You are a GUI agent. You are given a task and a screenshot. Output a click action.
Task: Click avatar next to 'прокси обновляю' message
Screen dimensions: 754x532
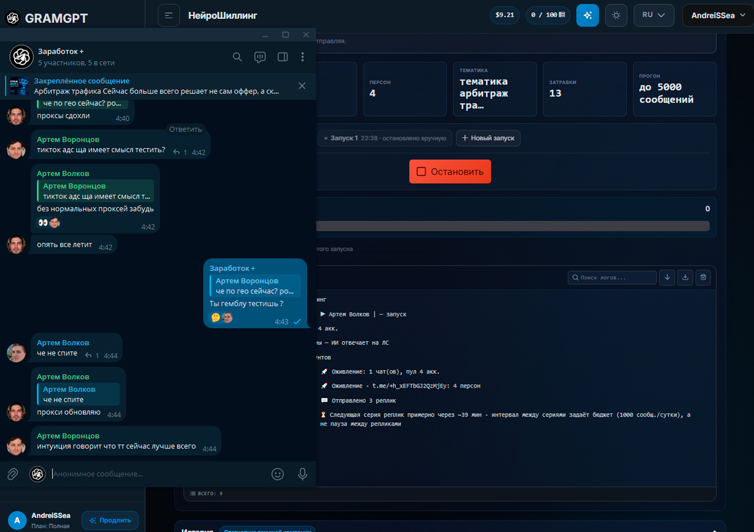pyautogui.click(x=16, y=412)
